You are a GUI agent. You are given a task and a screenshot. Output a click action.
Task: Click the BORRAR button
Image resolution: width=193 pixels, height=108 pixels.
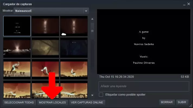[x=167, y=102]
